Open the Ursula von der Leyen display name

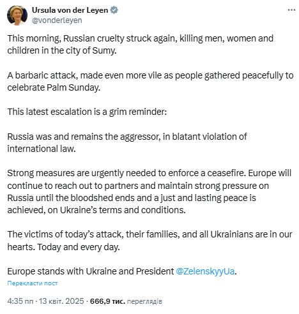tap(70, 10)
